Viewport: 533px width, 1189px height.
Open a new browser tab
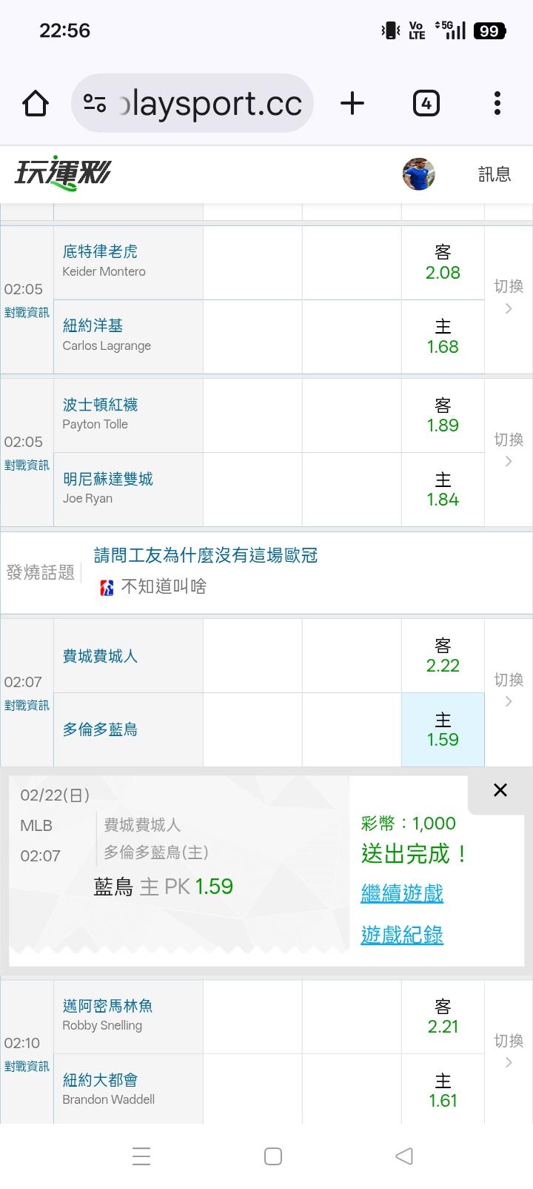tap(352, 103)
